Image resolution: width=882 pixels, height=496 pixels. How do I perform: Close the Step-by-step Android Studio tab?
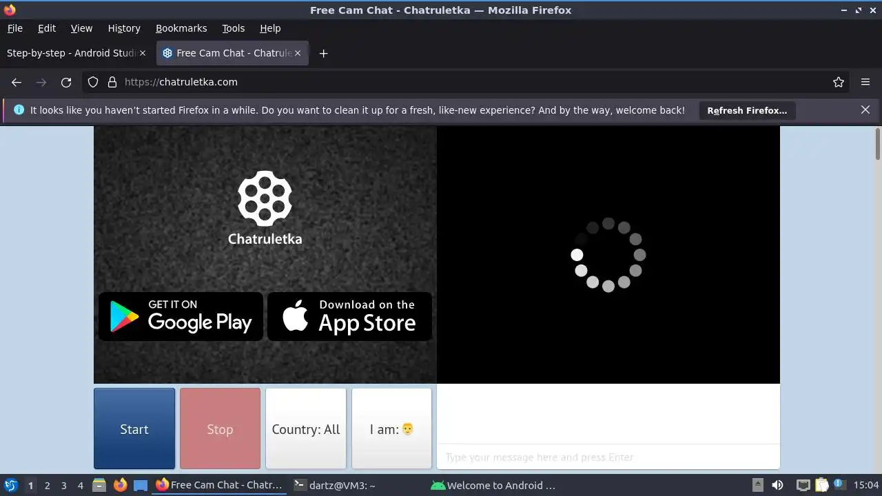pos(143,53)
